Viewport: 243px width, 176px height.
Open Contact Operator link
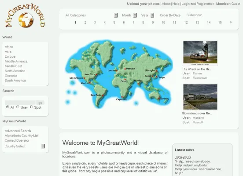point(17,140)
